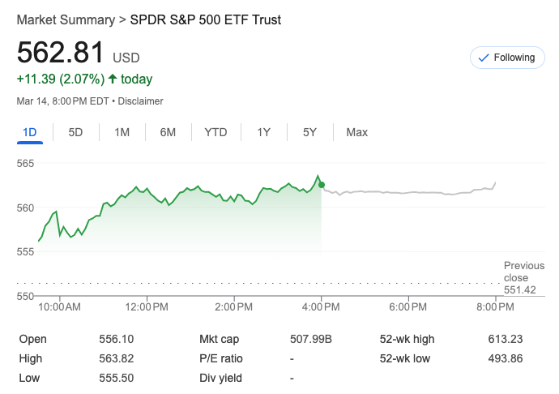Select the Max range tab
The height and width of the screenshot is (394, 559).
(x=356, y=132)
